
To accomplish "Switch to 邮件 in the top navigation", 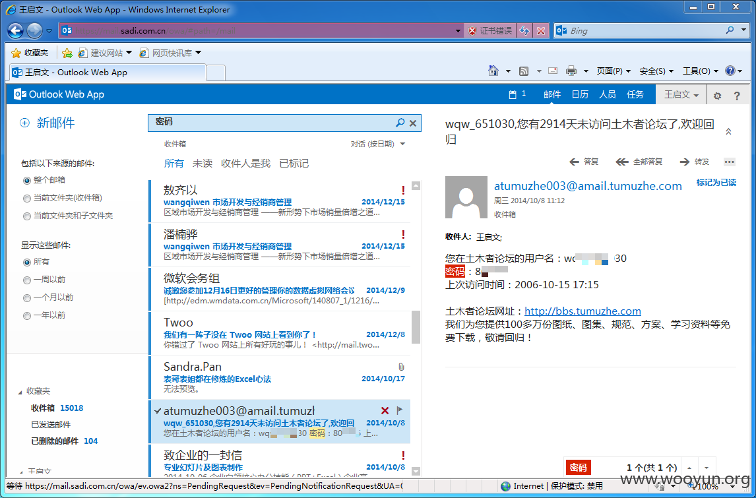I will coord(552,94).
